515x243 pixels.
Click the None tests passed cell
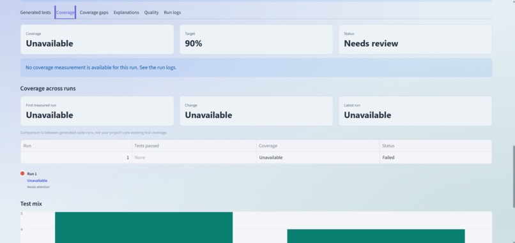point(194,158)
